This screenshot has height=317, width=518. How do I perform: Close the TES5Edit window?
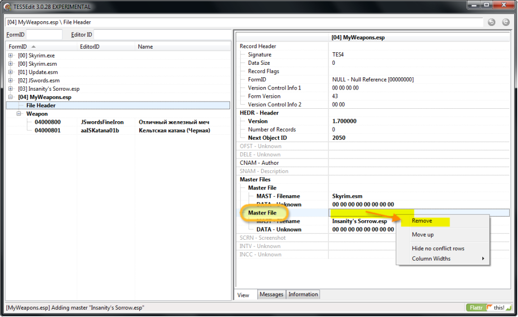point(504,5)
